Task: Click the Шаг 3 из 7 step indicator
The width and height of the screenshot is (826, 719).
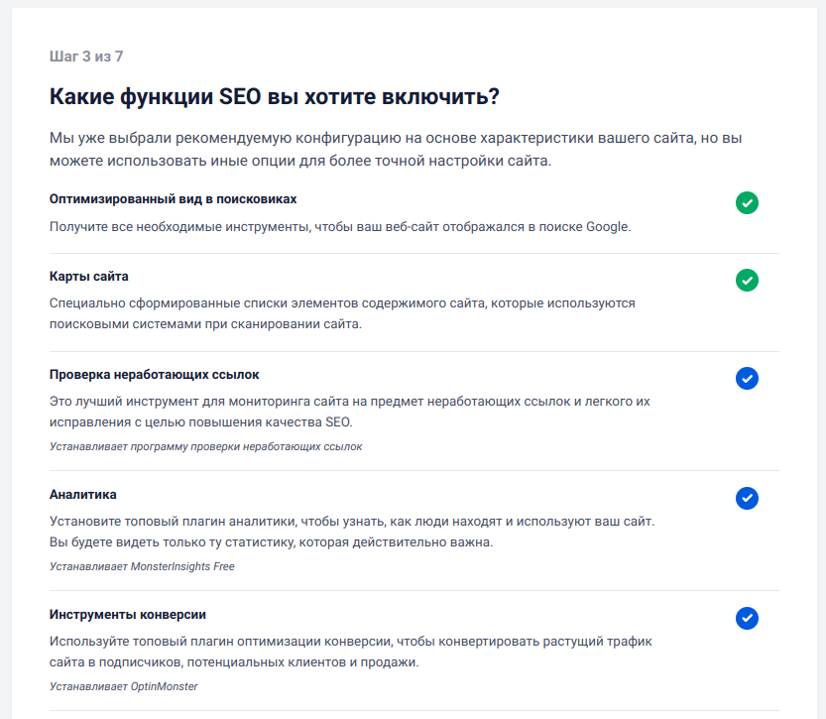Action: click(x=86, y=57)
